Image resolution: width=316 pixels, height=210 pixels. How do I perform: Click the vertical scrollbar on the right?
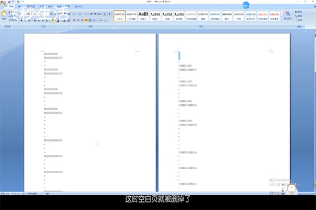(x=315, y=111)
